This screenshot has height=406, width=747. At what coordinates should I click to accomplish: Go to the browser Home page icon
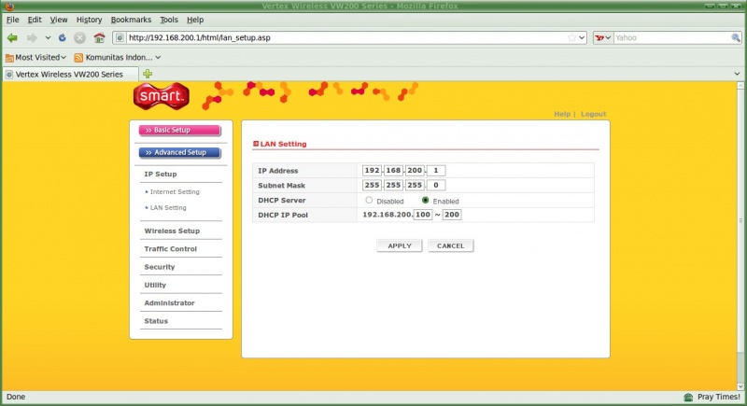coord(99,37)
